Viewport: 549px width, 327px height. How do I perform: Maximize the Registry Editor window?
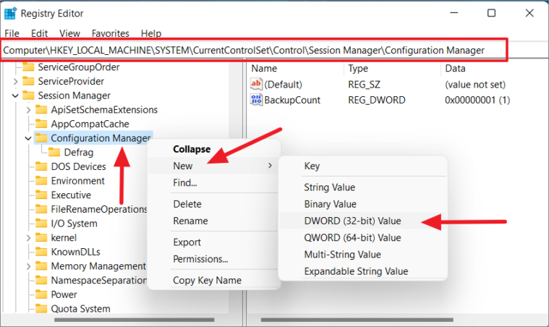[491, 13]
